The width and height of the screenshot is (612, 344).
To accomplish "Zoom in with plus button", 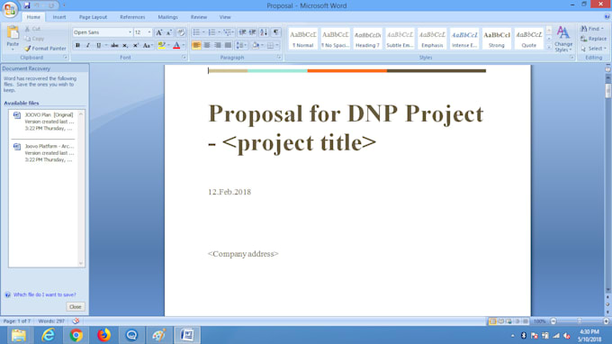I will tap(606, 321).
